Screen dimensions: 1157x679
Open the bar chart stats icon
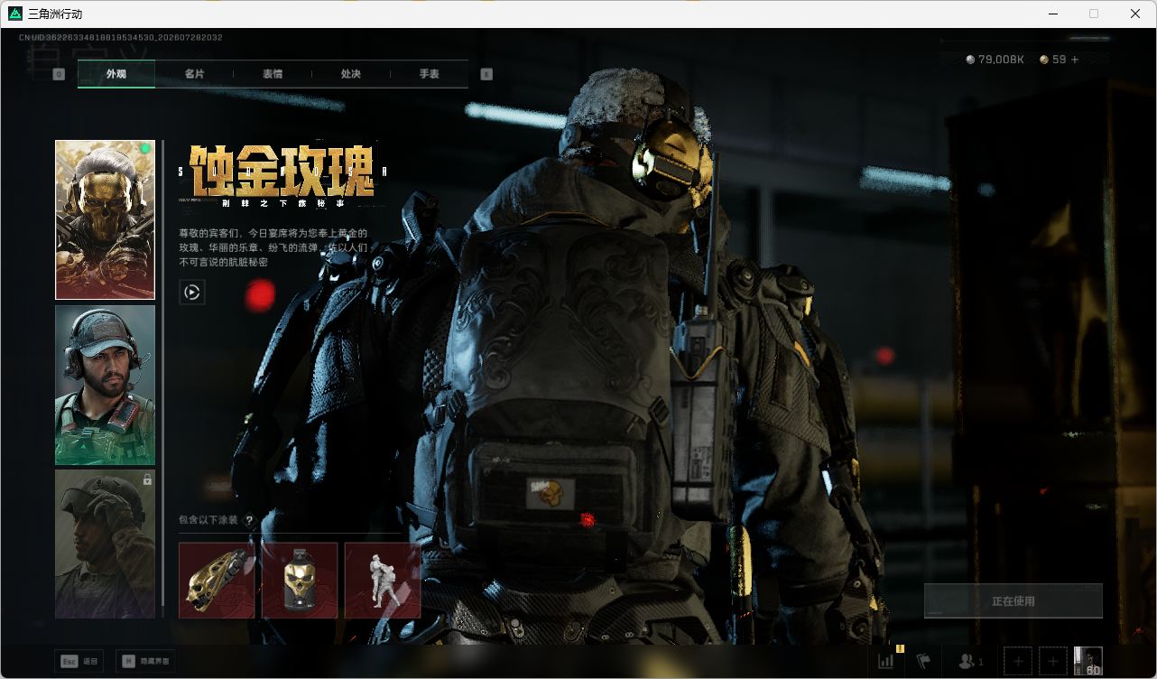[x=886, y=661]
